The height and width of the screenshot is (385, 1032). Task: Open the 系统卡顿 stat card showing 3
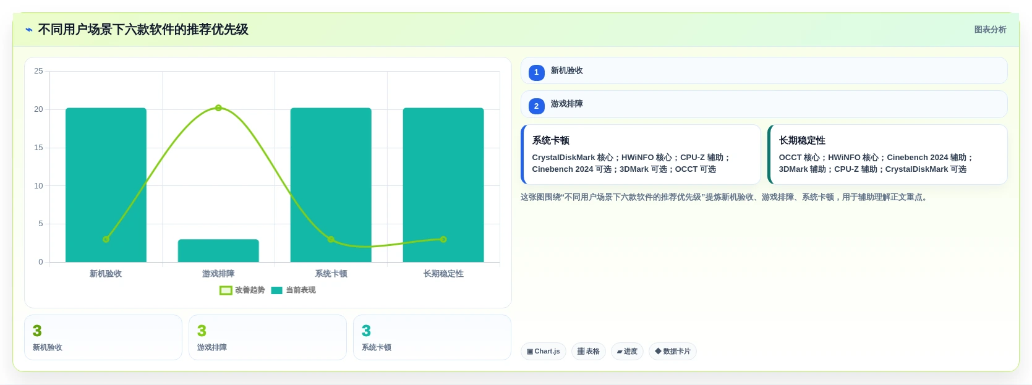(432, 337)
